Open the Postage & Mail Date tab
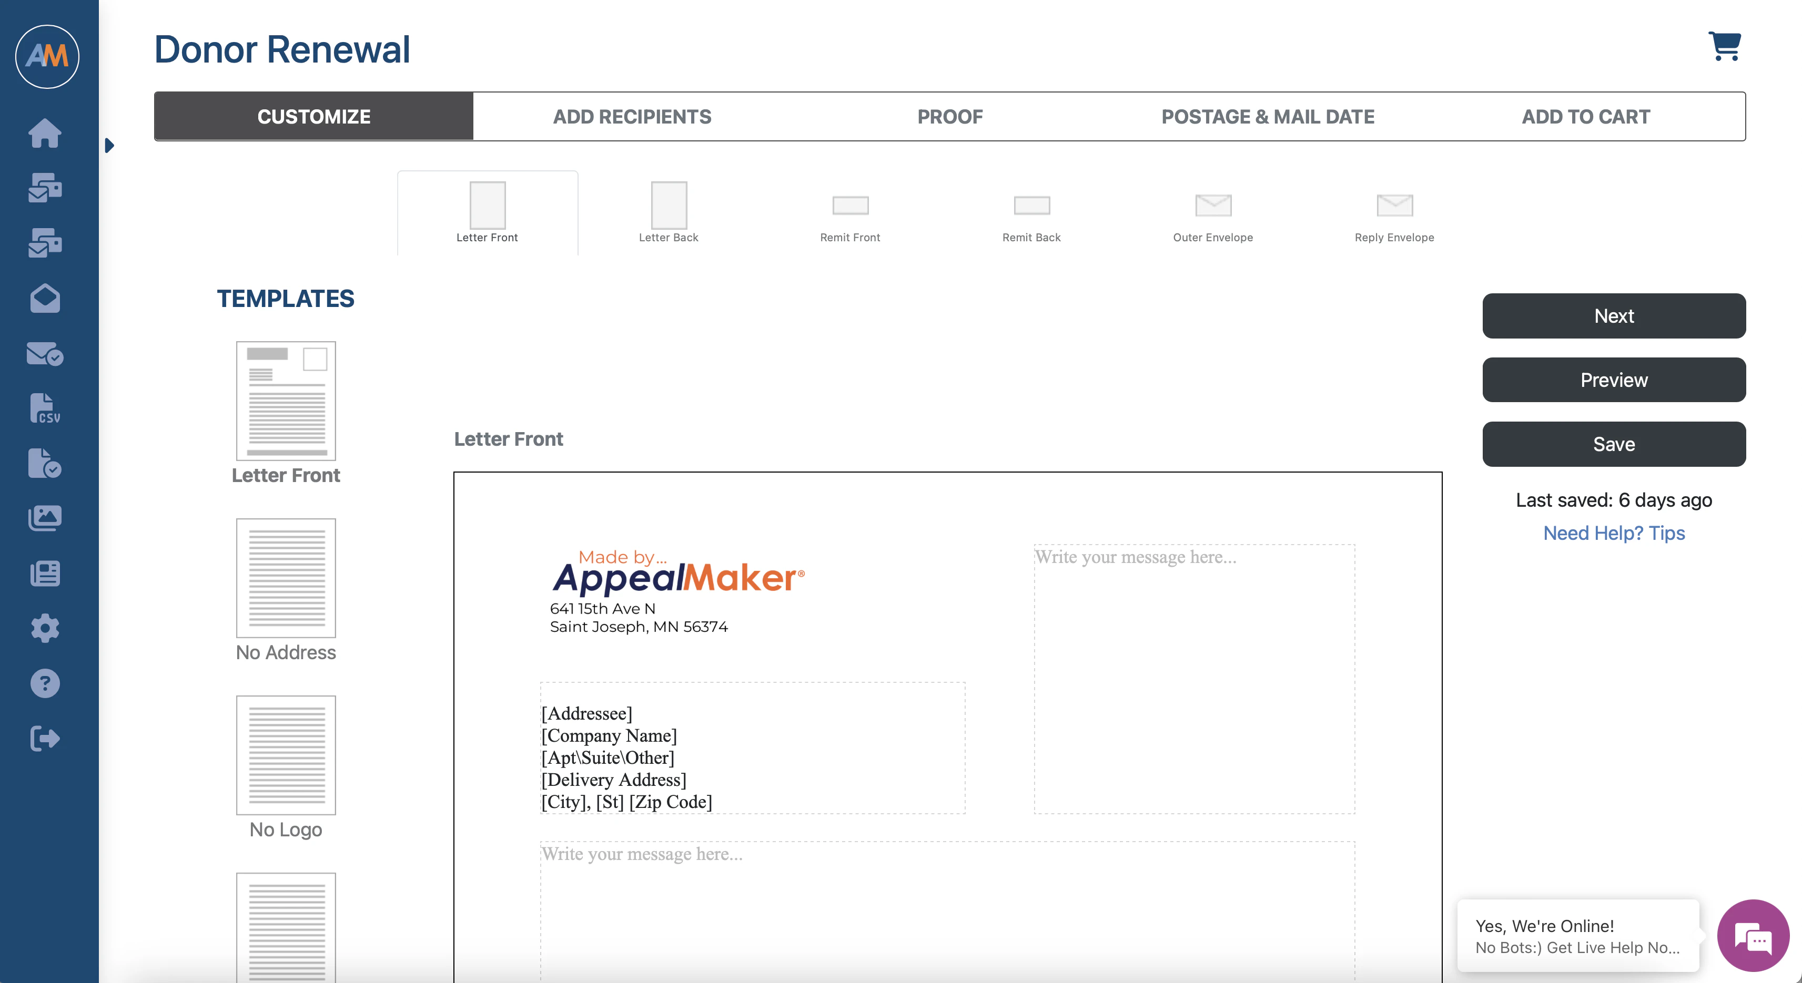 pos(1268,116)
